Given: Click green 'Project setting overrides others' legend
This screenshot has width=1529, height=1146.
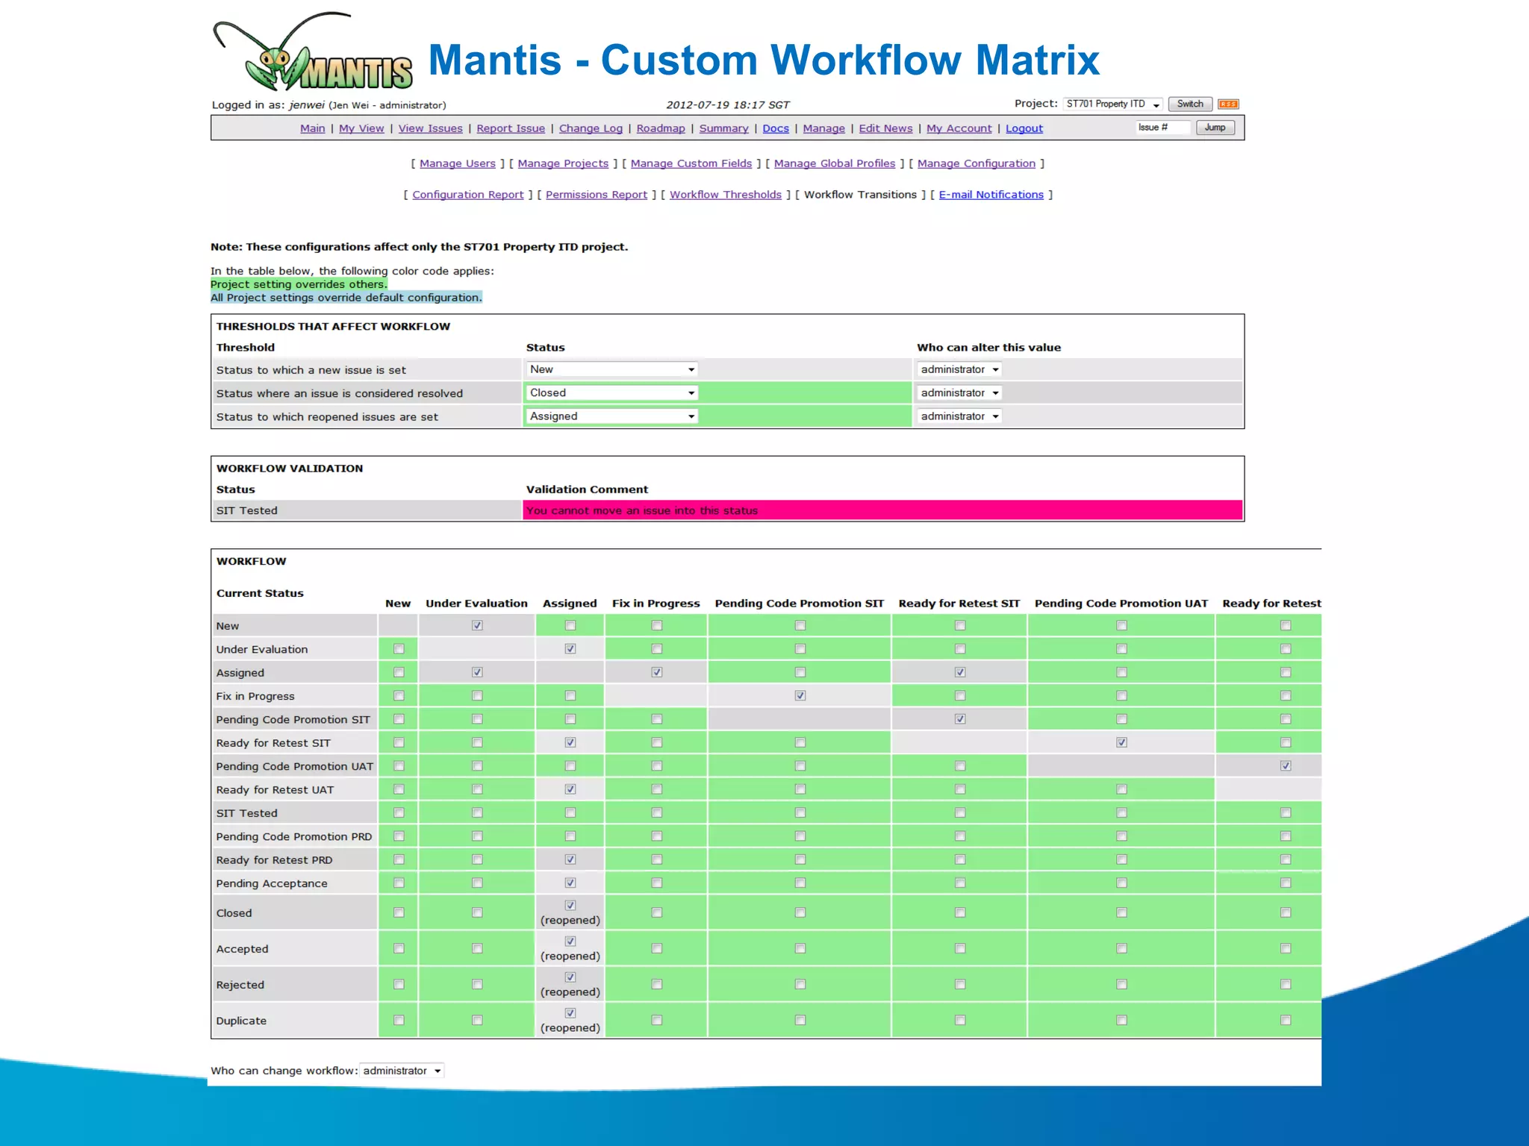Looking at the screenshot, I should [x=299, y=284].
